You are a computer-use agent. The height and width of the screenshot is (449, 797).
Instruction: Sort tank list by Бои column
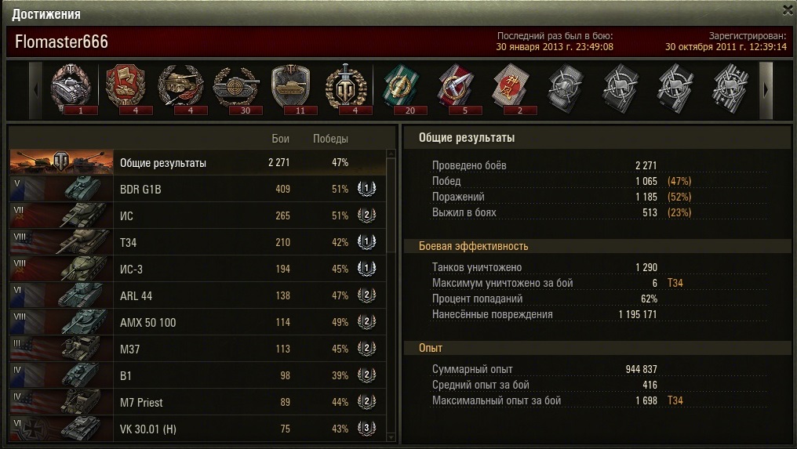(x=280, y=139)
